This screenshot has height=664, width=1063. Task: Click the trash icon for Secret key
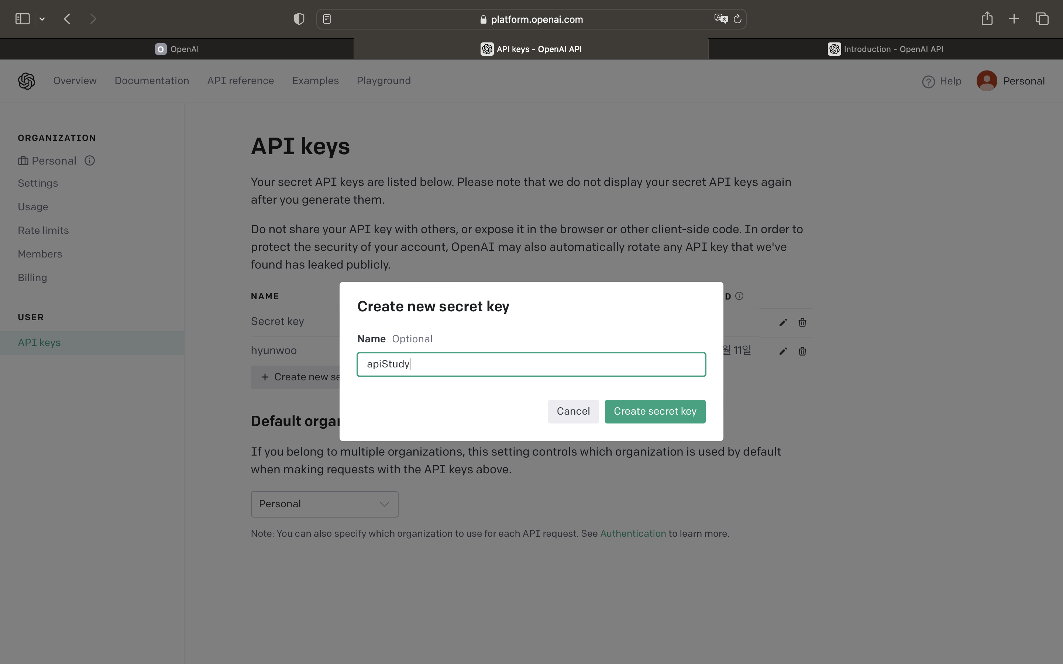pyautogui.click(x=802, y=323)
